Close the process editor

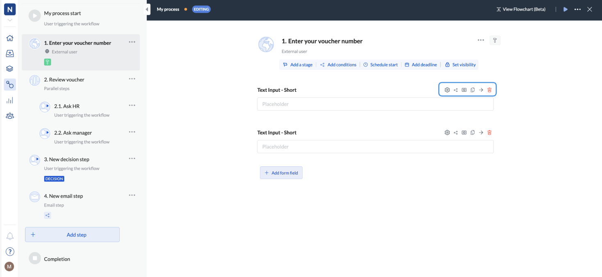589,9
